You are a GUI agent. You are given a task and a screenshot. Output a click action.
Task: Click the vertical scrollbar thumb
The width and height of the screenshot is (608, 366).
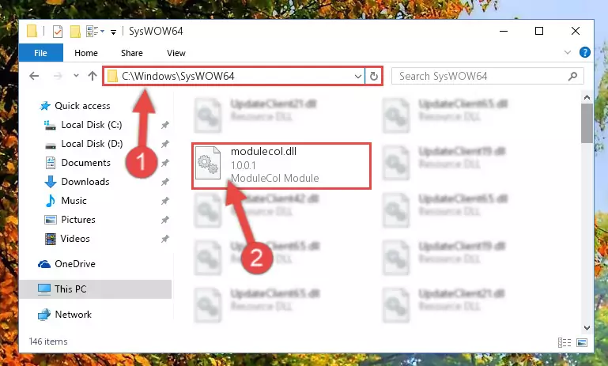(587, 123)
